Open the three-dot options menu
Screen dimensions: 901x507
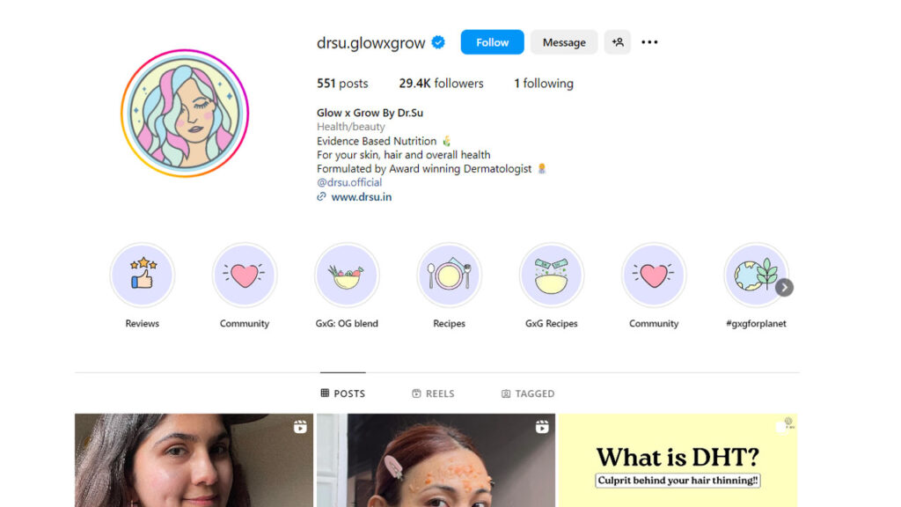click(649, 42)
